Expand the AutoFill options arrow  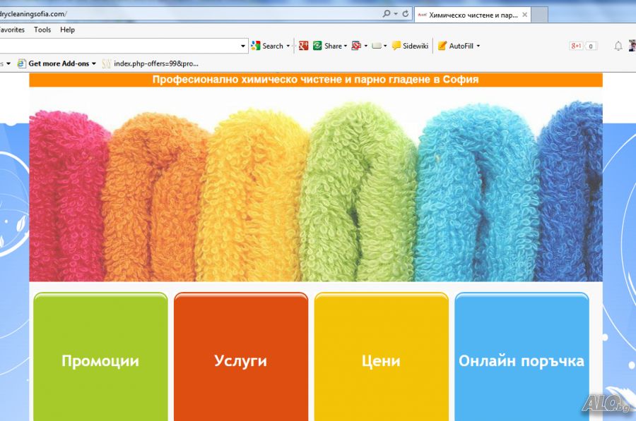tap(478, 46)
